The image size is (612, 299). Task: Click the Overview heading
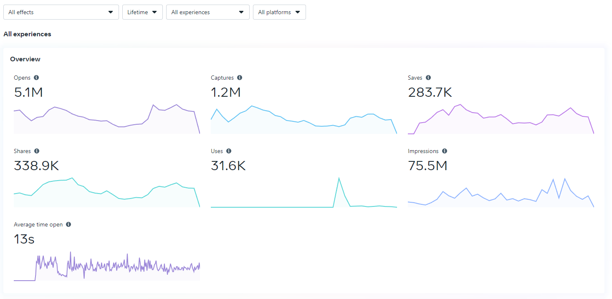click(x=25, y=59)
